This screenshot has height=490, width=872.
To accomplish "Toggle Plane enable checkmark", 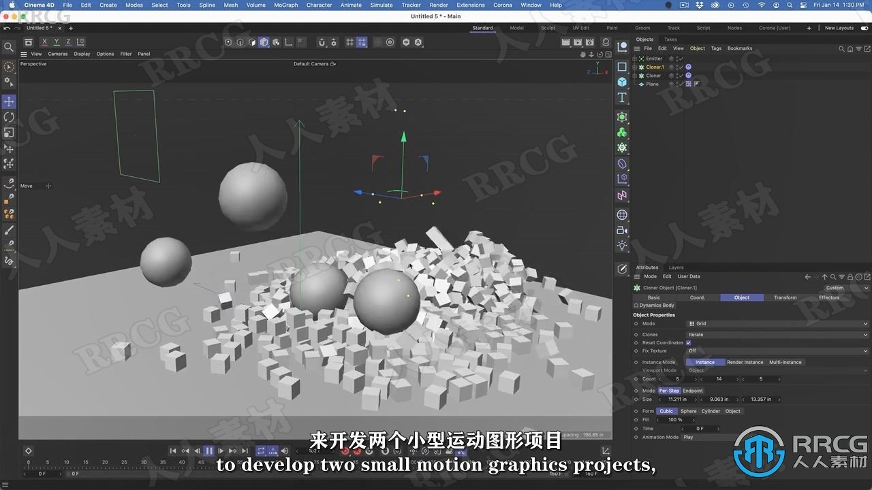I will (x=681, y=84).
